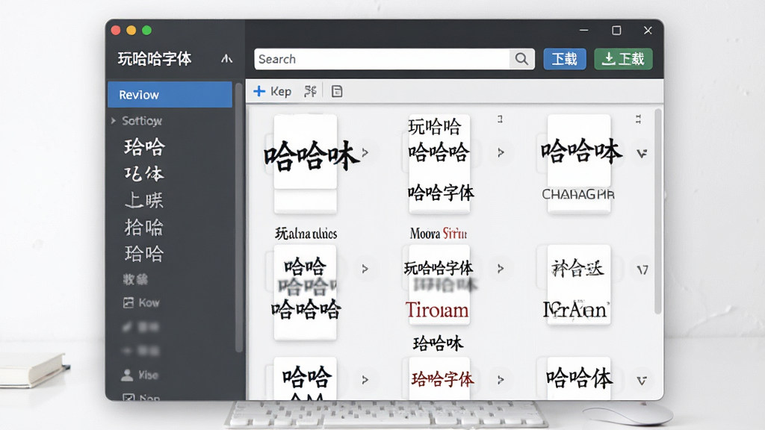Select the 玘体 entry in the sidebar
Image resolution: width=765 pixels, height=430 pixels.
pos(144,173)
